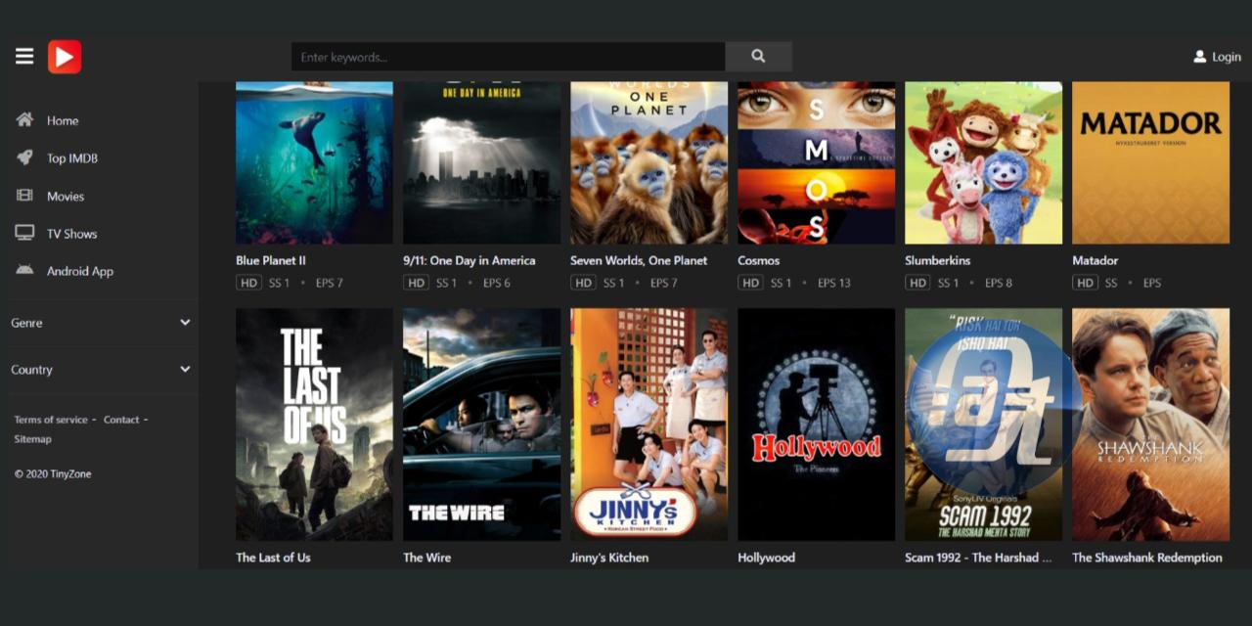Screen dimensions: 1252x626
Task: Click HD badge under Matador
Action: tap(1085, 283)
